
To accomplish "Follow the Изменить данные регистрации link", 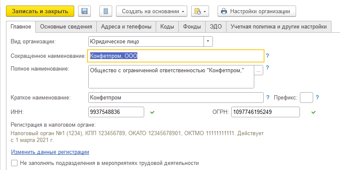I will point(50,152).
